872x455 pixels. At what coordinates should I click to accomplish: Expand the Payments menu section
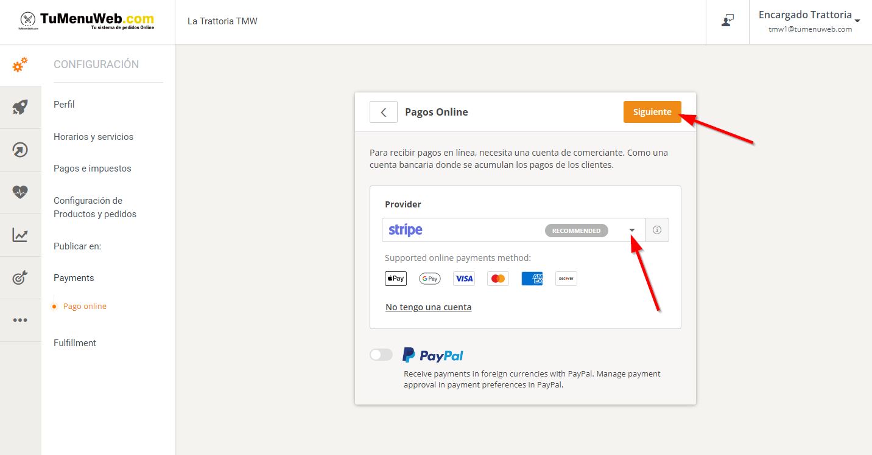74,278
